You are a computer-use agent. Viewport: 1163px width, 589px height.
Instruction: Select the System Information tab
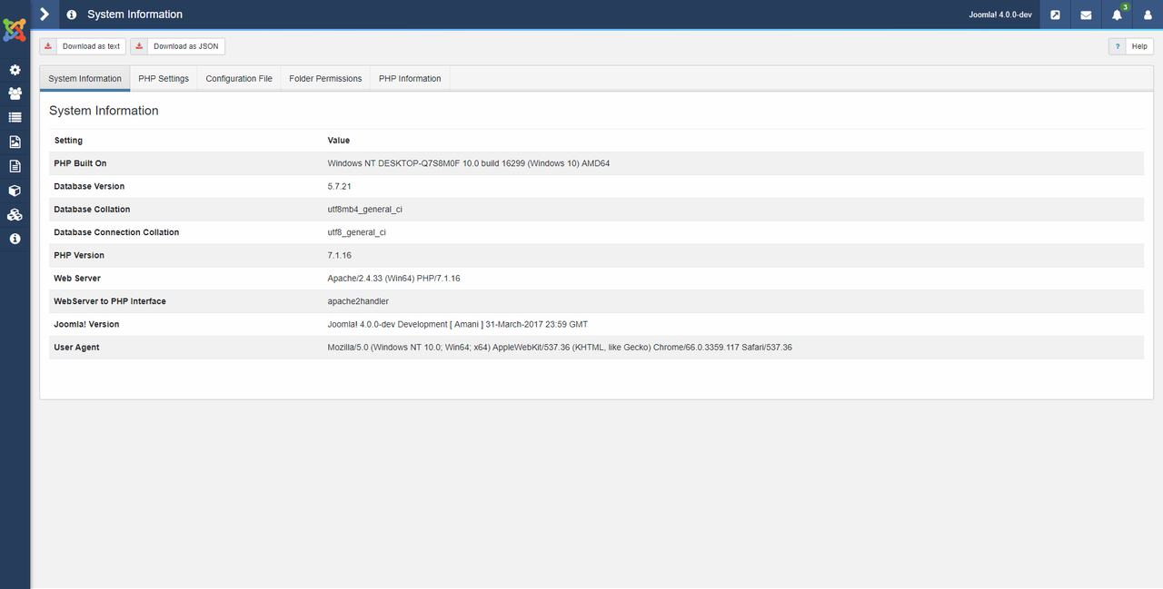[x=84, y=79]
